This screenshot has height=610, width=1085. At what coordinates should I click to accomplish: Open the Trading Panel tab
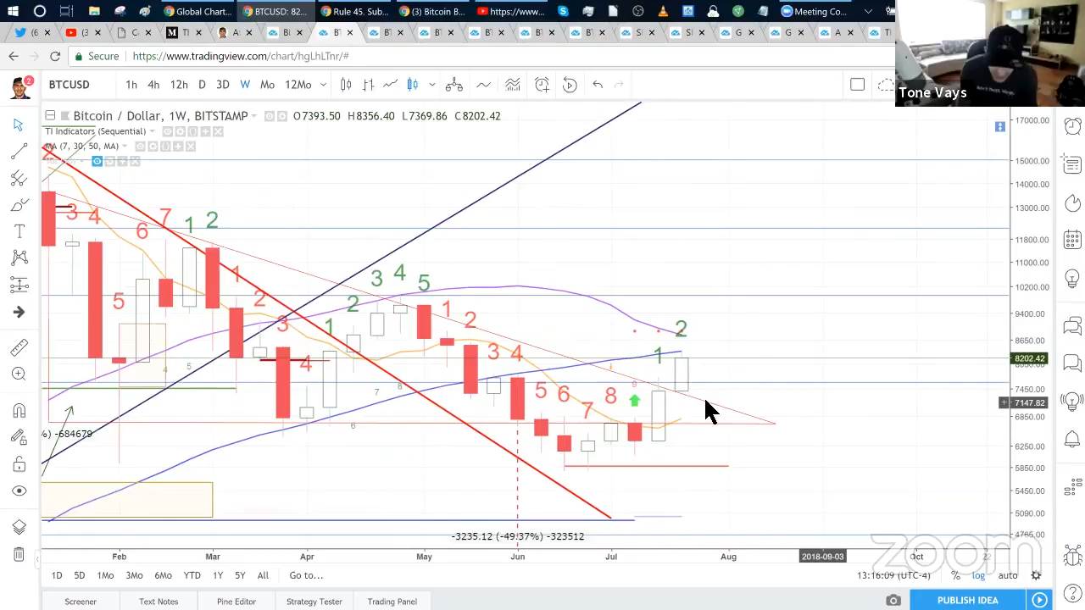pyautogui.click(x=392, y=602)
